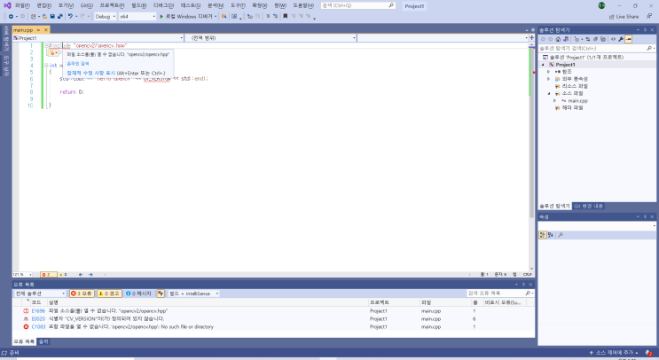Toggle the 0 메시지 messages filter

(138, 293)
